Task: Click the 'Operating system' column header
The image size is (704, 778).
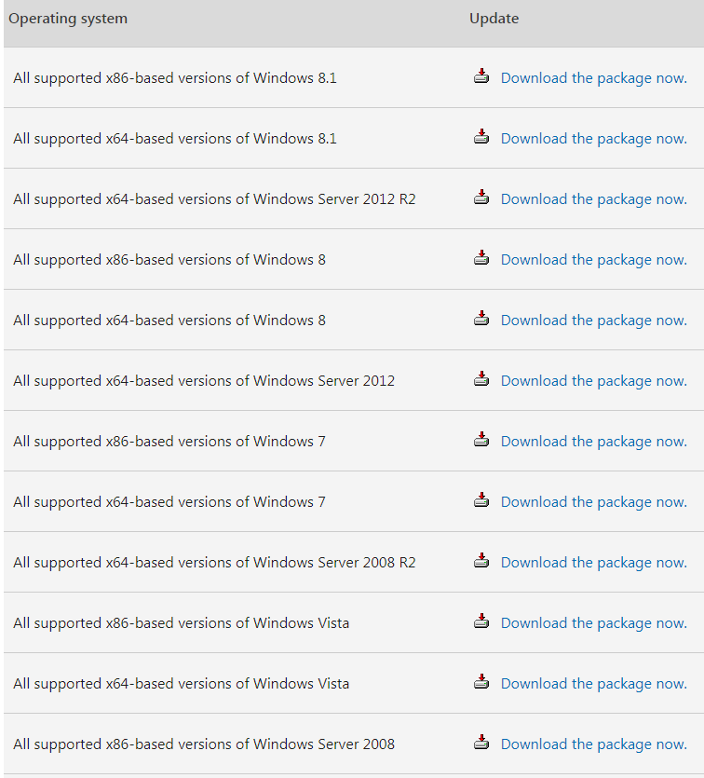Action: pos(68,19)
